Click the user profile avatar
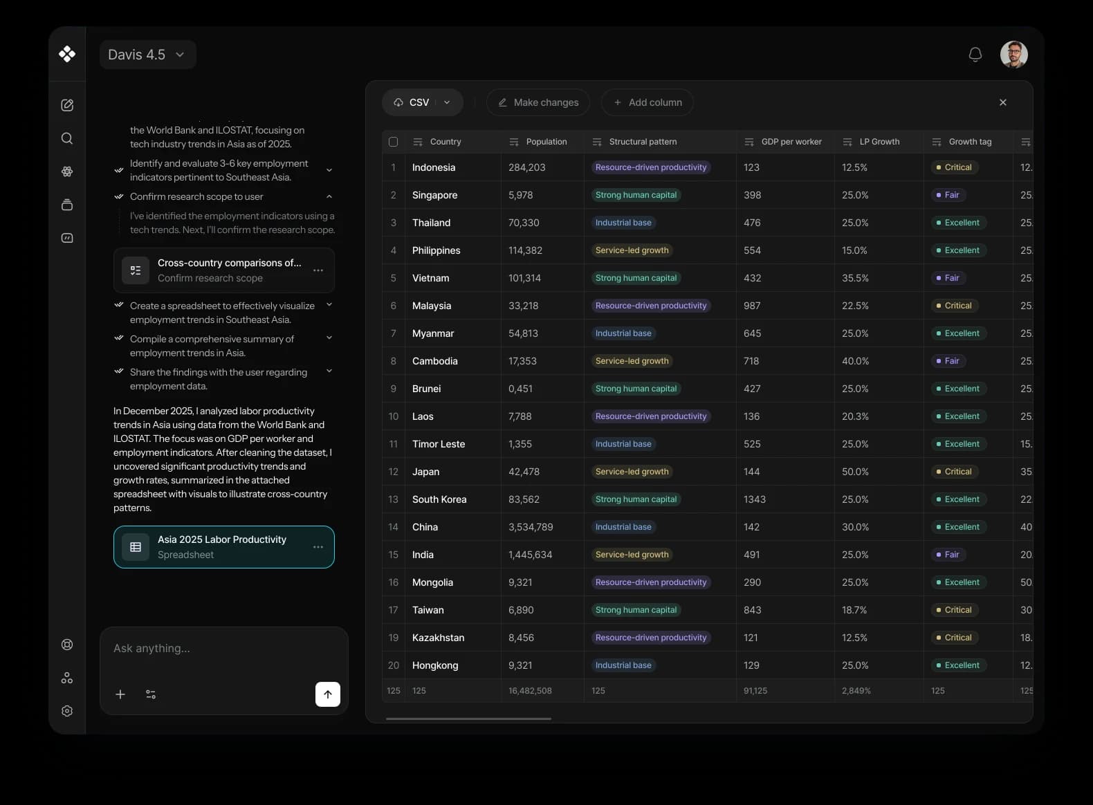1093x805 pixels. (1014, 54)
